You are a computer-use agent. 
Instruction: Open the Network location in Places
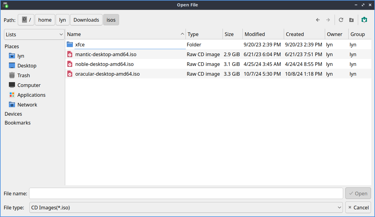(27, 105)
